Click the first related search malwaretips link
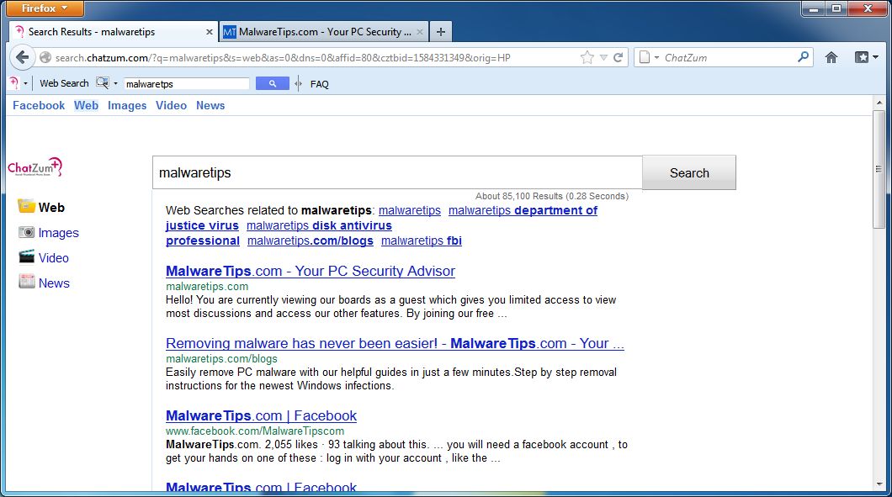Image resolution: width=892 pixels, height=497 pixels. coord(410,210)
